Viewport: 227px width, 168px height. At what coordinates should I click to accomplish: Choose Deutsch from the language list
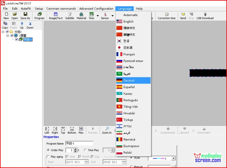coord(133,80)
